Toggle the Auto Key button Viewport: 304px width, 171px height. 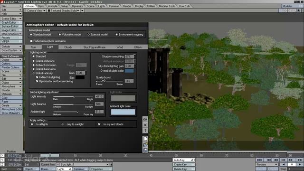click(184, 160)
